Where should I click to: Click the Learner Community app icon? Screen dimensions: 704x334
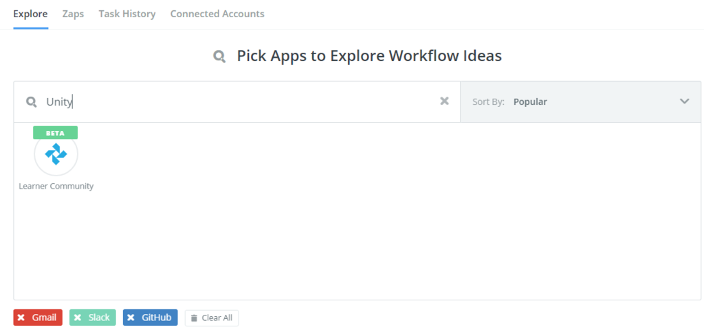pyautogui.click(x=56, y=154)
